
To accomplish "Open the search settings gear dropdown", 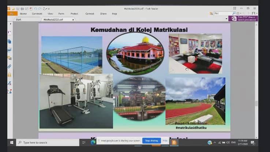I will 239,13.
